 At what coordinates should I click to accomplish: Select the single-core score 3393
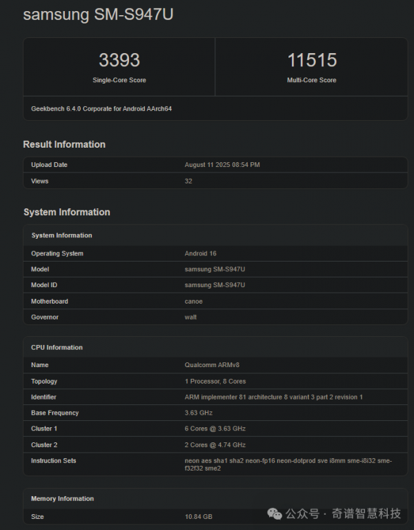119,60
